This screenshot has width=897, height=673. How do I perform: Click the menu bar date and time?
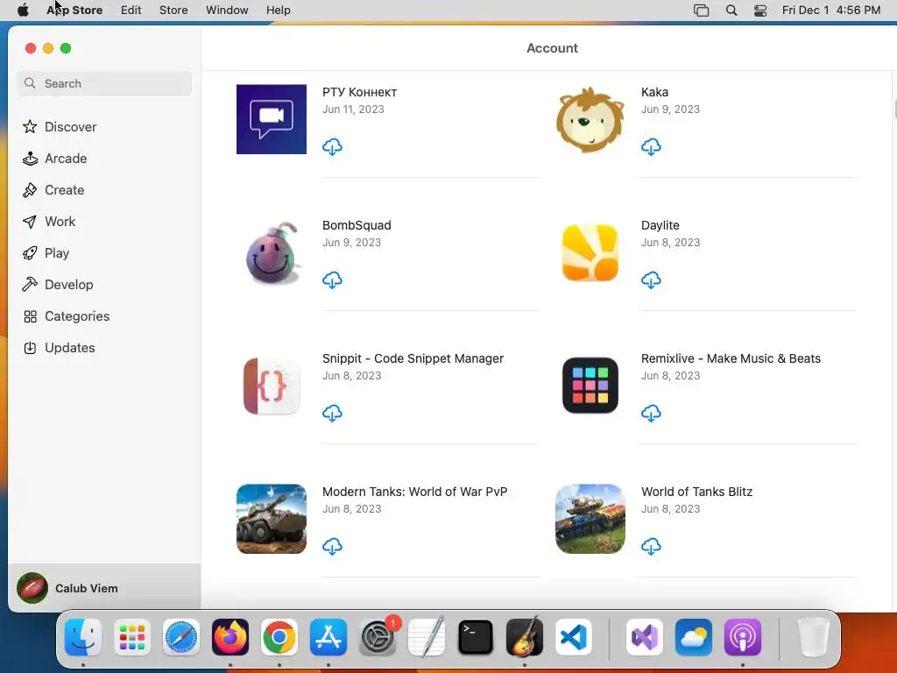tap(831, 11)
